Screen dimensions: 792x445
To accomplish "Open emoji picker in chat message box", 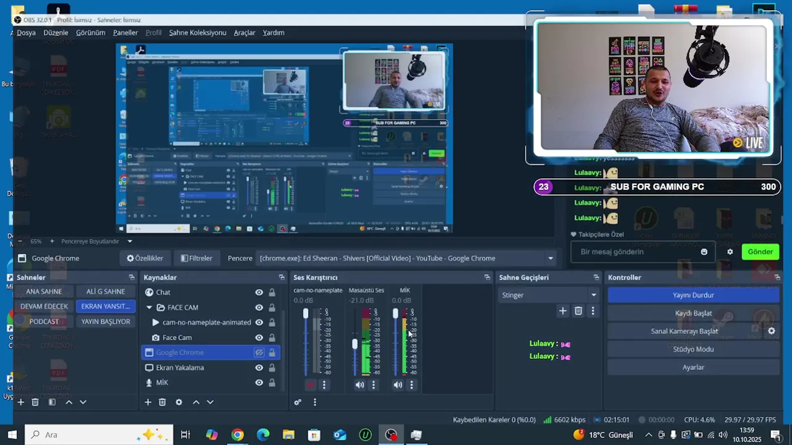I will (x=704, y=252).
